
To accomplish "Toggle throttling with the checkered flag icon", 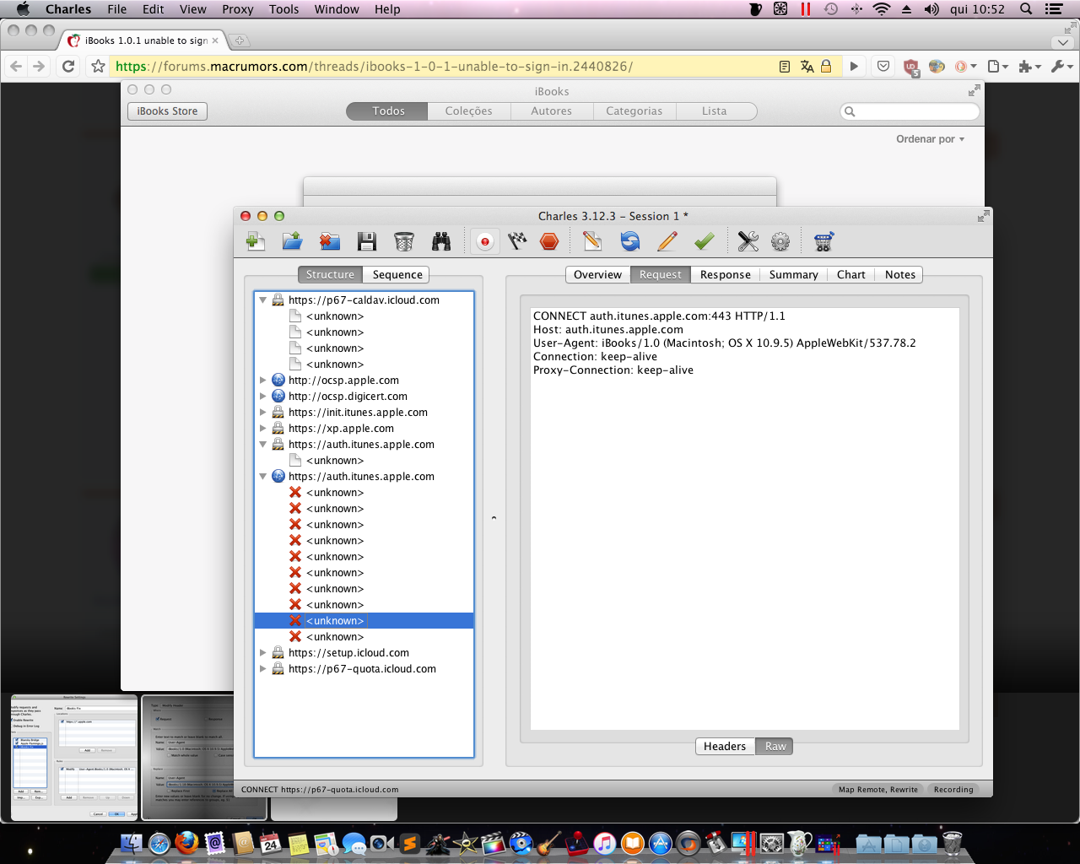I will pyautogui.click(x=517, y=241).
